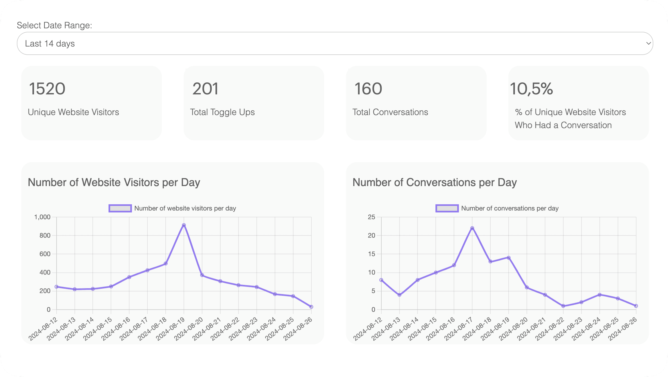Viewport: 668px width, 377px height.
Task: Click the 160 Total Conversations card
Action: [416, 103]
